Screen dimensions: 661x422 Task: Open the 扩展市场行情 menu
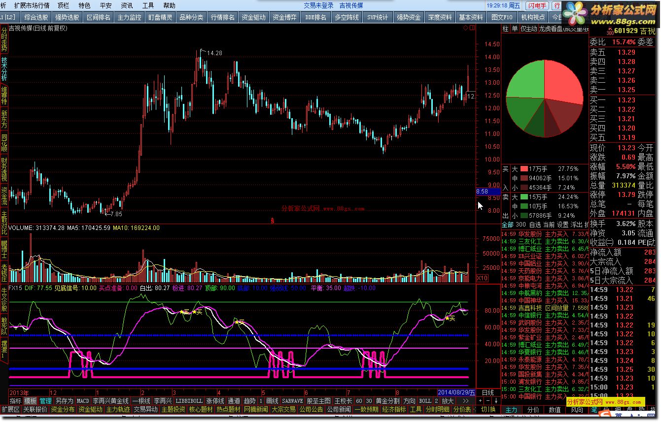[x=32, y=5]
